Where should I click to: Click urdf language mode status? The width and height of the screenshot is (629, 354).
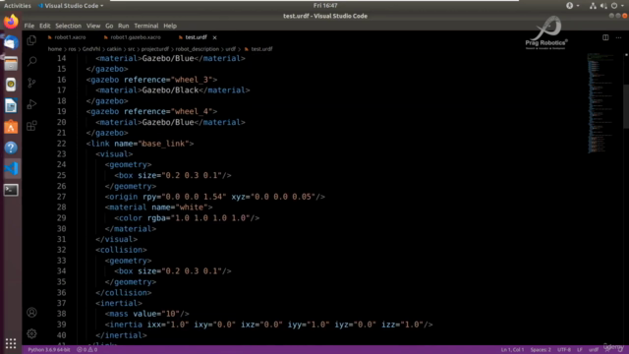(x=594, y=350)
